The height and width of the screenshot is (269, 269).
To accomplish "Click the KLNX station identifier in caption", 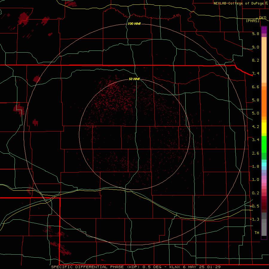I will (175, 267).
